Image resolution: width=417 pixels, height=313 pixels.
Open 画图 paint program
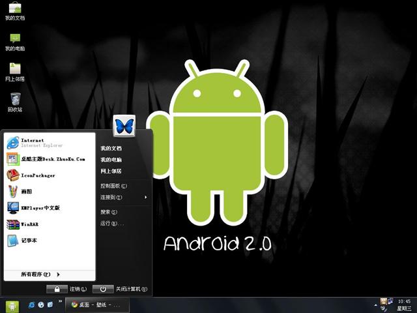(x=50, y=191)
